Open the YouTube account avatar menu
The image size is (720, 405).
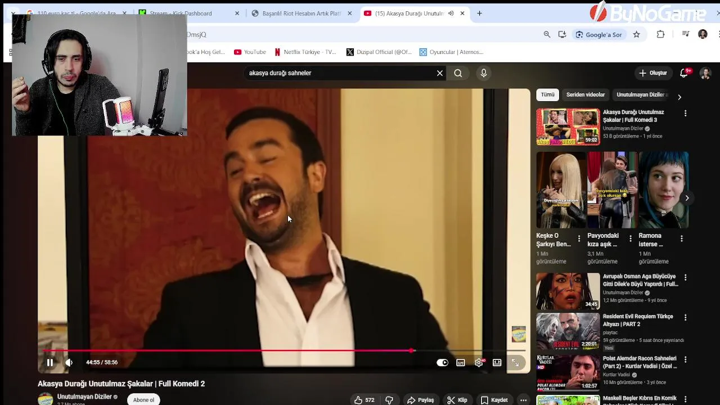[705, 73]
